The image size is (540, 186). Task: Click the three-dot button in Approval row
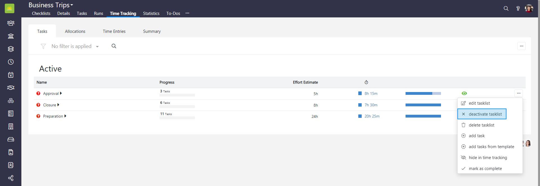point(518,93)
